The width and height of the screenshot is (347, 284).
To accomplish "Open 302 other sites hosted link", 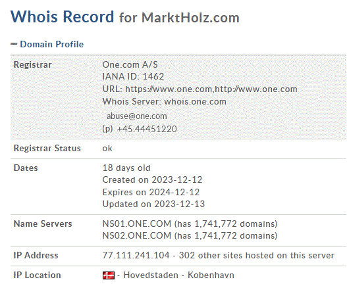I will click(257, 256).
